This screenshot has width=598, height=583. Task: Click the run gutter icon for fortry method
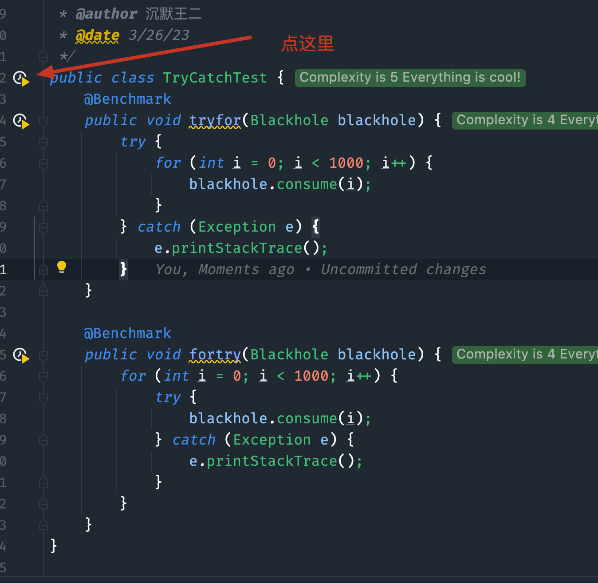pyautogui.click(x=21, y=355)
